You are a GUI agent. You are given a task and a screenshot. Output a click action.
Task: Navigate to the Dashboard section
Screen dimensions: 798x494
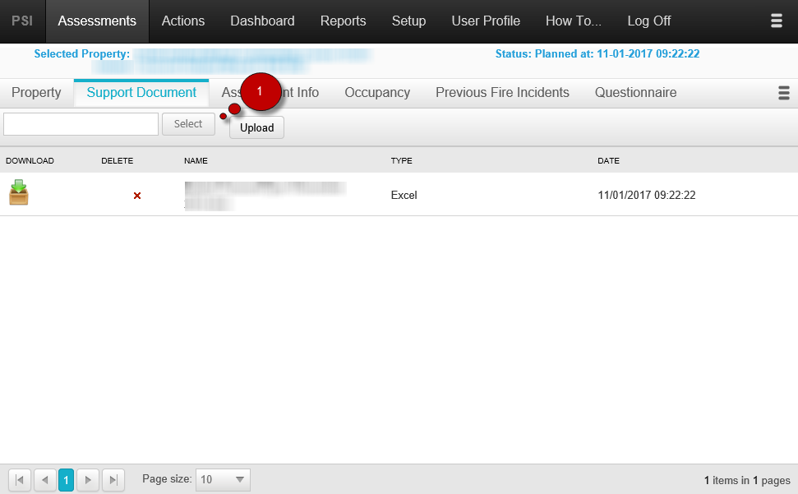click(262, 21)
